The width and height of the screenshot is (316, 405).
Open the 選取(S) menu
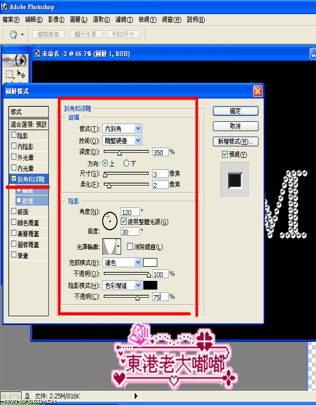pos(101,20)
